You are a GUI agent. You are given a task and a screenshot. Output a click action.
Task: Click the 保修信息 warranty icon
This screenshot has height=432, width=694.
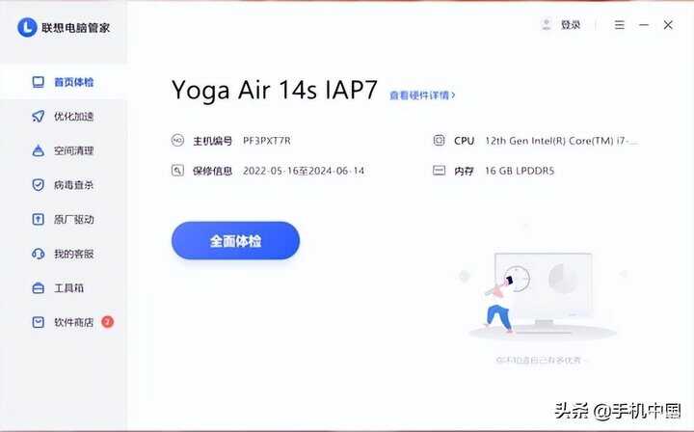177,171
